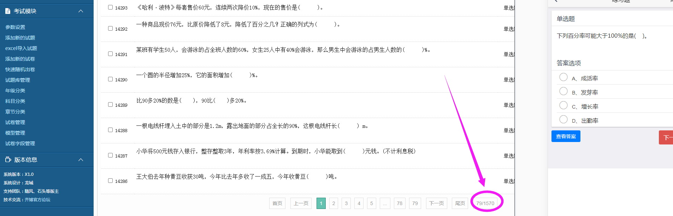The image size is (673, 216).
Task: Pick answer option D 出勤率
Action: click(x=563, y=119)
